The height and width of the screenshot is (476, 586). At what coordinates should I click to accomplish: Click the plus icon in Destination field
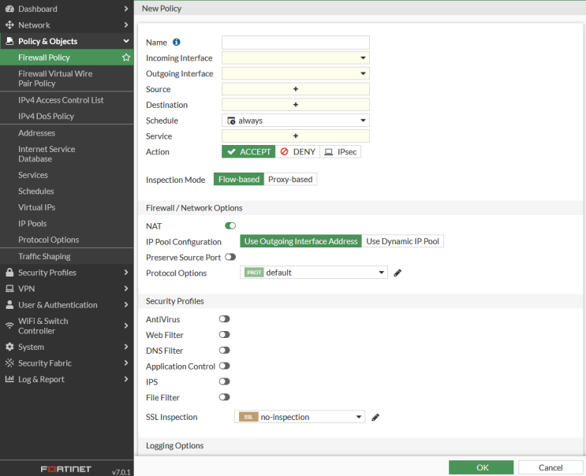pyautogui.click(x=296, y=105)
